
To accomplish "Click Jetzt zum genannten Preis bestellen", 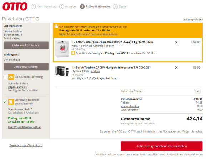I will click(x=161, y=146).
